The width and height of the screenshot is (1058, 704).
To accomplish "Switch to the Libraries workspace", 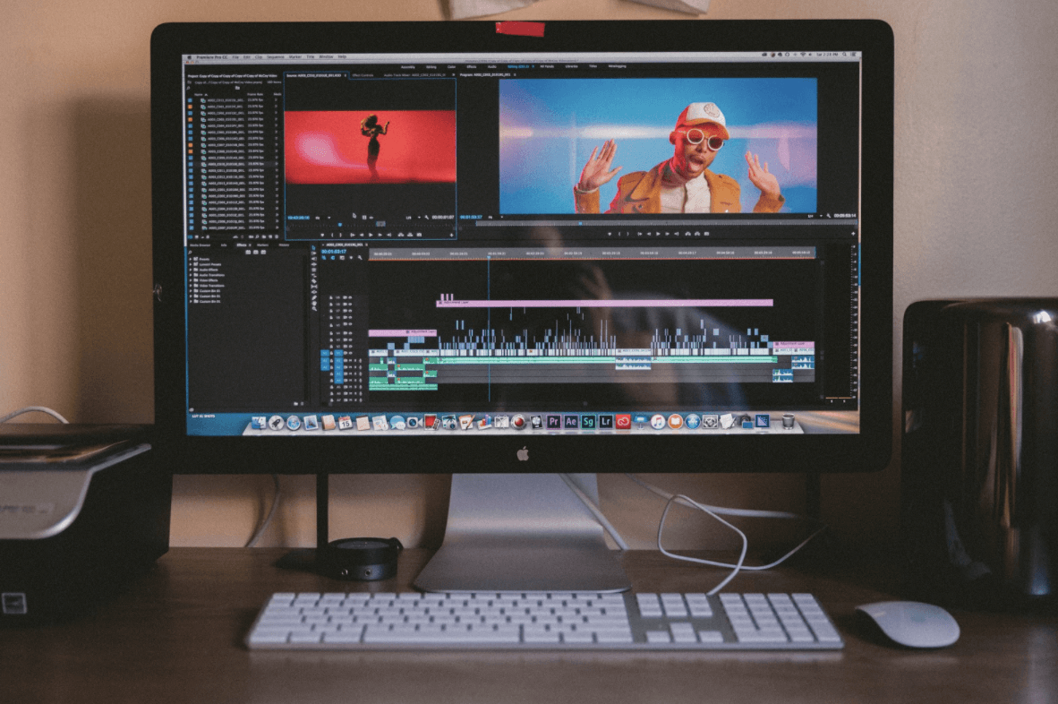I will pos(571,67).
